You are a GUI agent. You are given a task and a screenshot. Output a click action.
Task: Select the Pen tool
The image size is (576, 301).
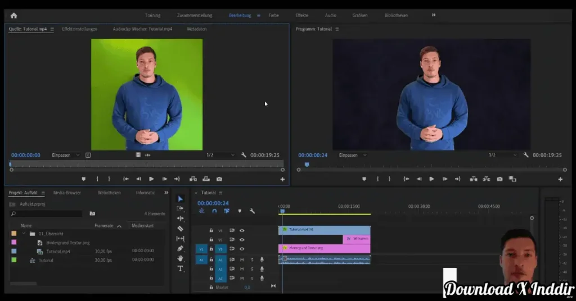click(180, 248)
